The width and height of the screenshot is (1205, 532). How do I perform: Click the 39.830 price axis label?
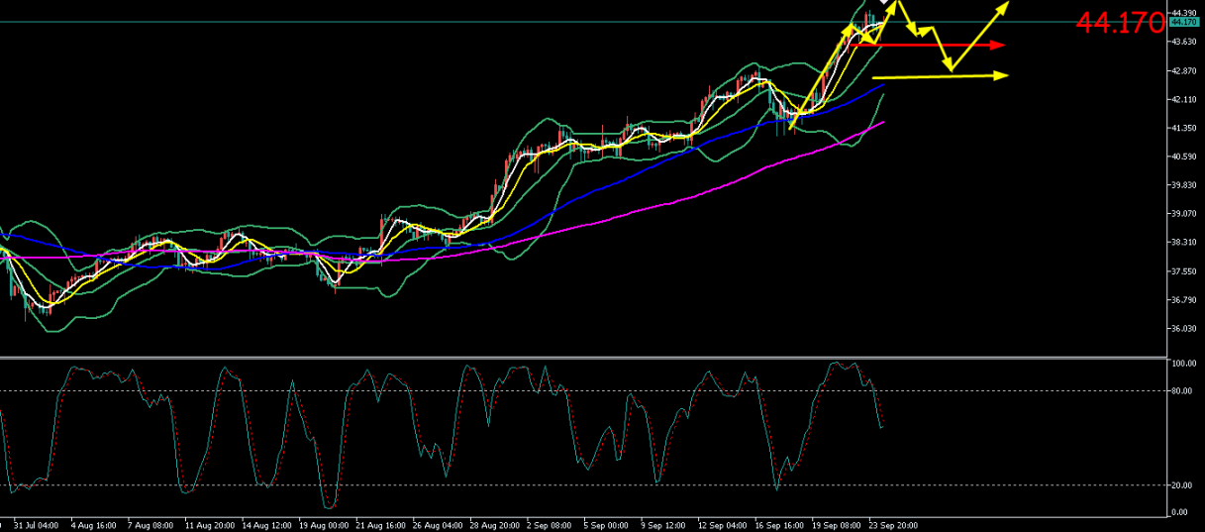(1184, 185)
